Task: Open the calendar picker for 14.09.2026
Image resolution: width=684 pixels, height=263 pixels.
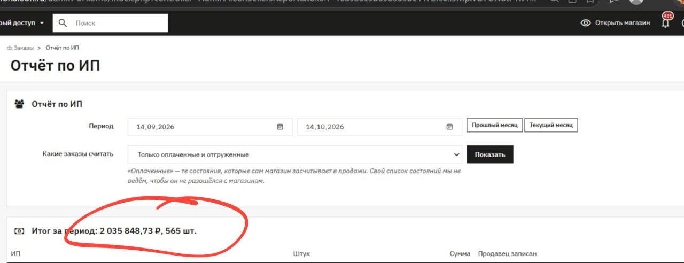Action: click(279, 127)
